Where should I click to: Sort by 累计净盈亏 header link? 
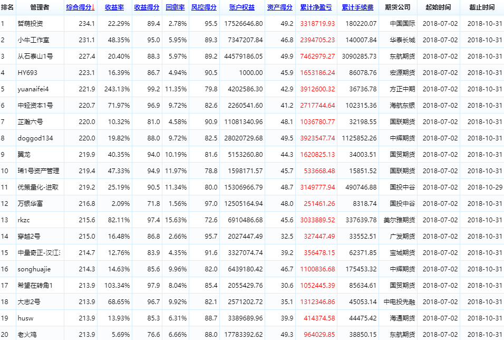coord(316,7)
